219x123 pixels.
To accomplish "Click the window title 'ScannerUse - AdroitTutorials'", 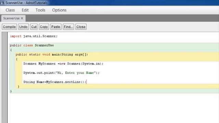I will pyautogui.click(x=26, y=3).
